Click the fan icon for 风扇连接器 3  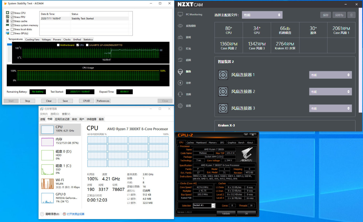click(223, 108)
